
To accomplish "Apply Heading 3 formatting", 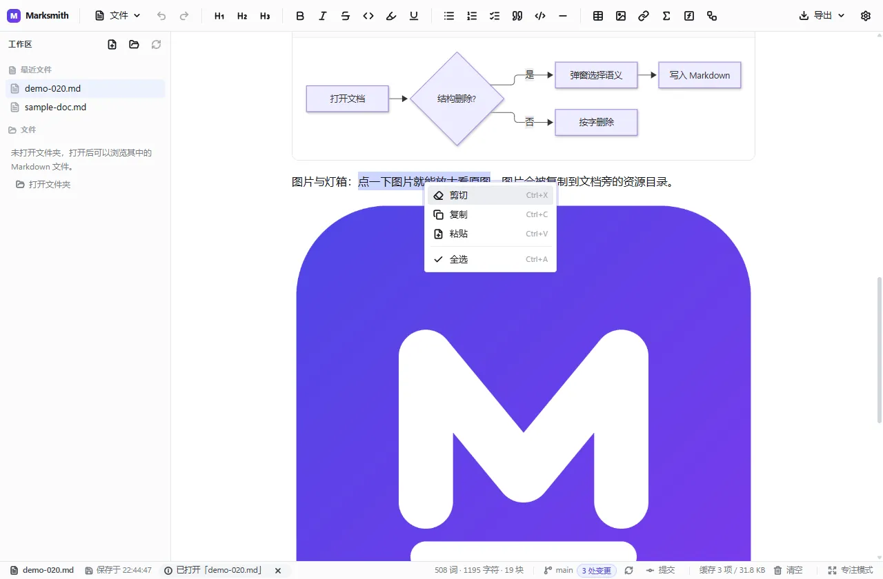I will click(x=265, y=16).
